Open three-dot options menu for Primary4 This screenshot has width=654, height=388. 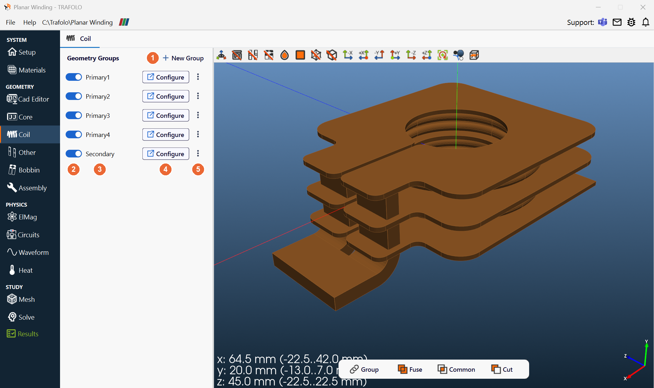tap(198, 134)
